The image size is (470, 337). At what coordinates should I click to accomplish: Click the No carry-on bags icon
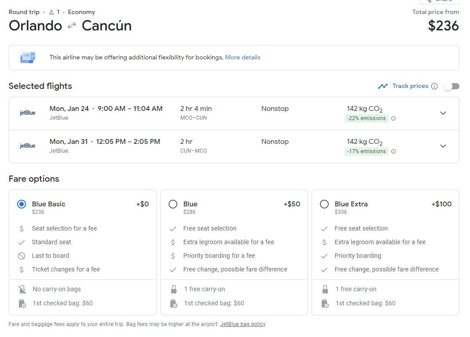(22, 289)
